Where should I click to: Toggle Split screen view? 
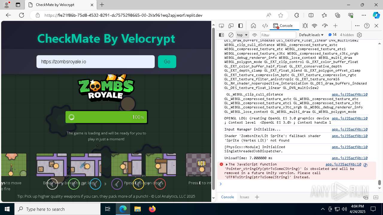(x=311, y=15)
